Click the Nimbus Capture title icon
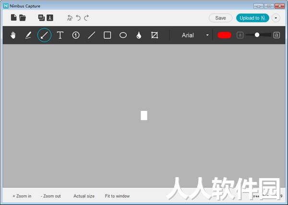 [6, 6]
